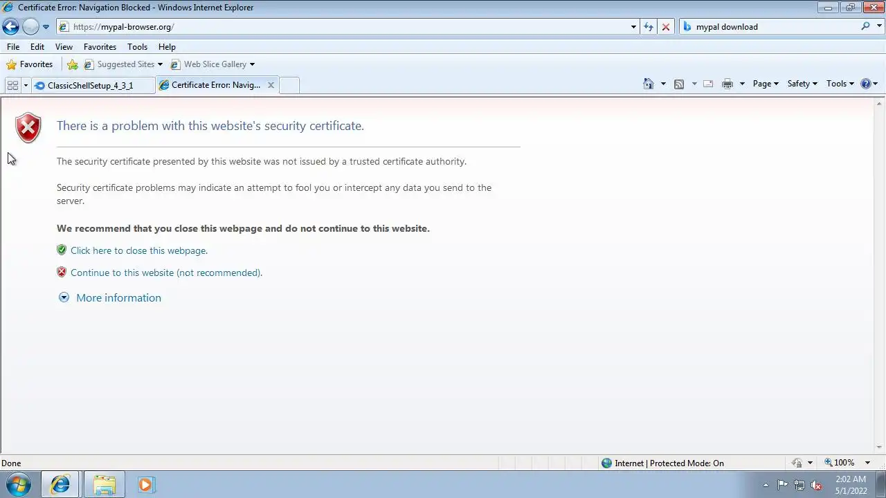Click Show desktop strip at taskbar end
Image resolution: width=886 pixels, height=498 pixels.
tap(880, 484)
